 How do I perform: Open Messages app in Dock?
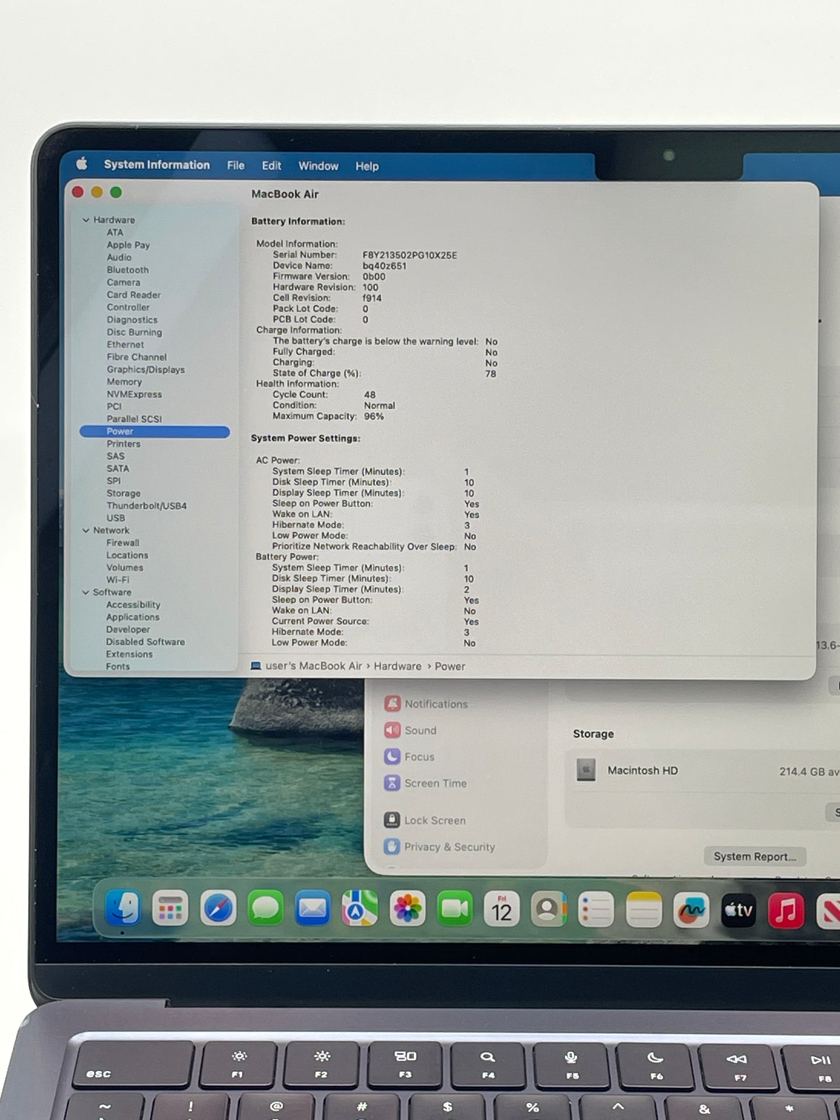265,909
